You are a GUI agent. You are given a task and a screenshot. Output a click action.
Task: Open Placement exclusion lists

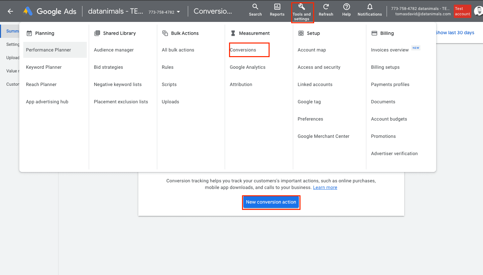121,102
